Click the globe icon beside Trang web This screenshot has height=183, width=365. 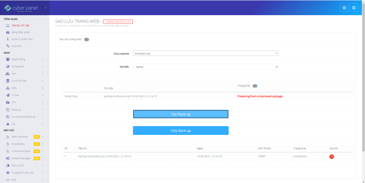8,66
